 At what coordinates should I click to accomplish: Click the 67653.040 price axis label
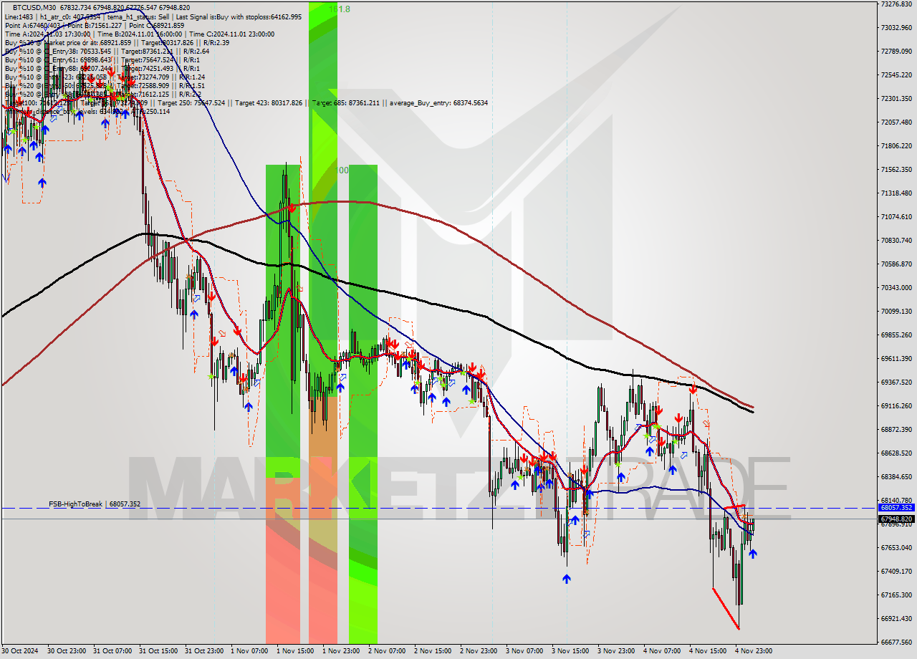[897, 548]
